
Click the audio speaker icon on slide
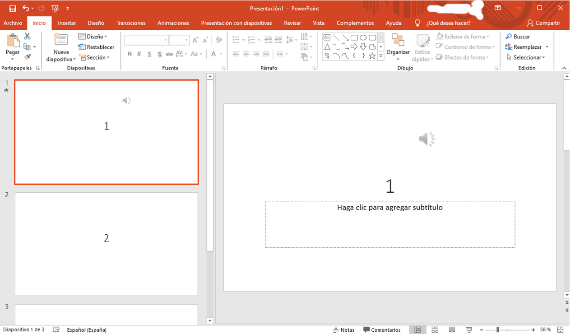[x=427, y=139]
